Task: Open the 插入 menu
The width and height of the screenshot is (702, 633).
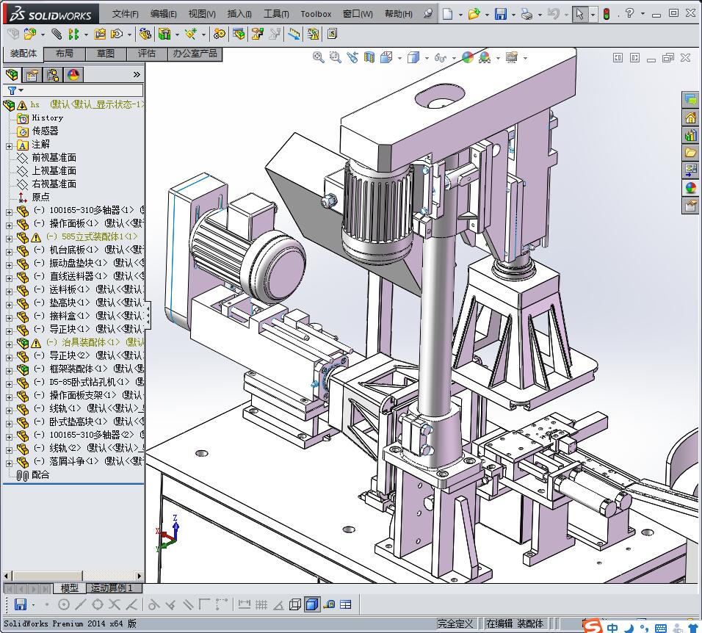Action: point(239,14)
